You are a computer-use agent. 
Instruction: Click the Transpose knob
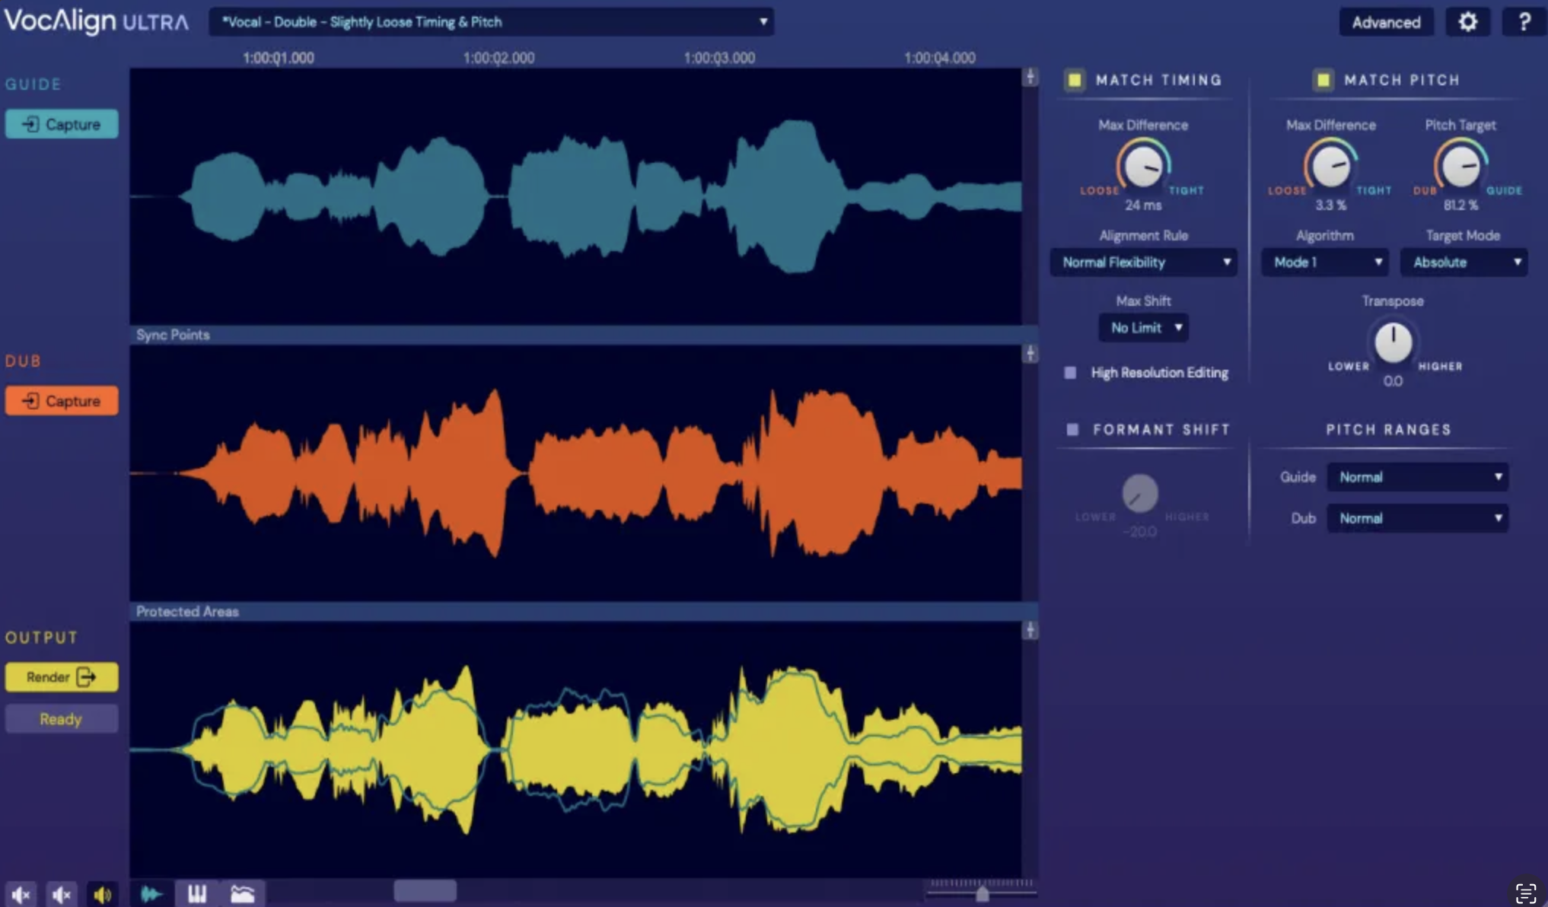coord(1393,342)
